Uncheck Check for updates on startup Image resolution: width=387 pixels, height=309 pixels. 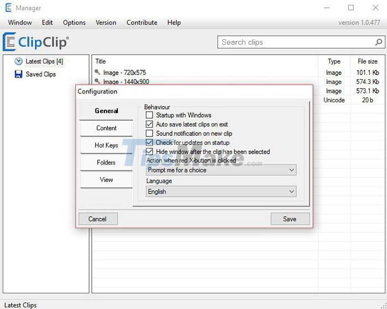pyautogui.click(x=149, y=143)
